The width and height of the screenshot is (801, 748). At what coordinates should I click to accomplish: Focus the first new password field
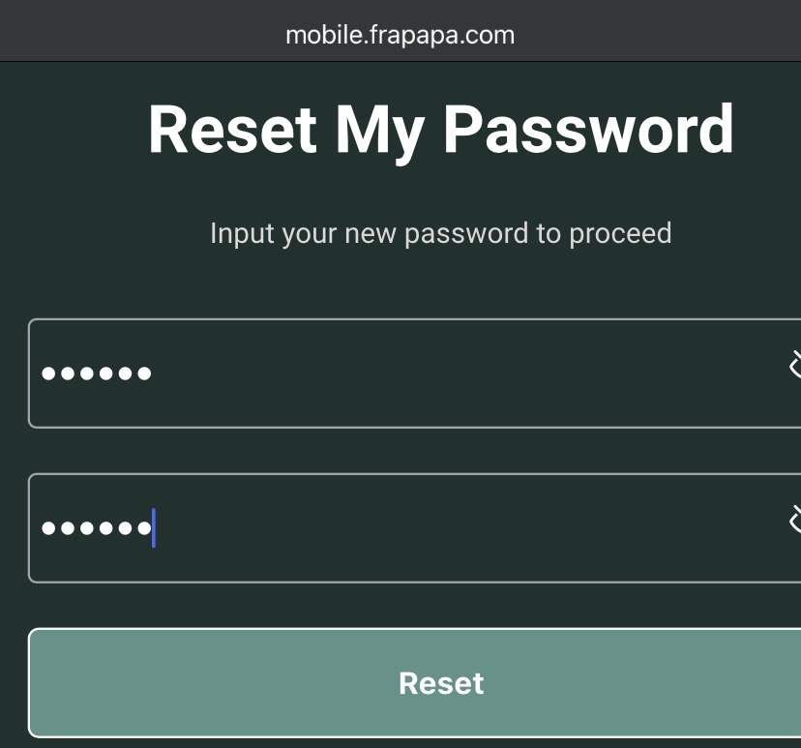pos(414,373)
